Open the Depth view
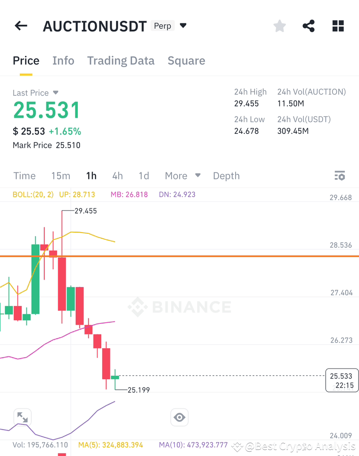This screenshot has width=359, height=456. 226,175
